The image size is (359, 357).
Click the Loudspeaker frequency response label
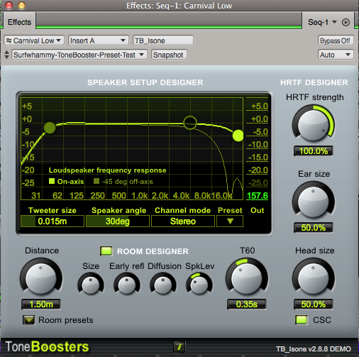pos(107,170)
